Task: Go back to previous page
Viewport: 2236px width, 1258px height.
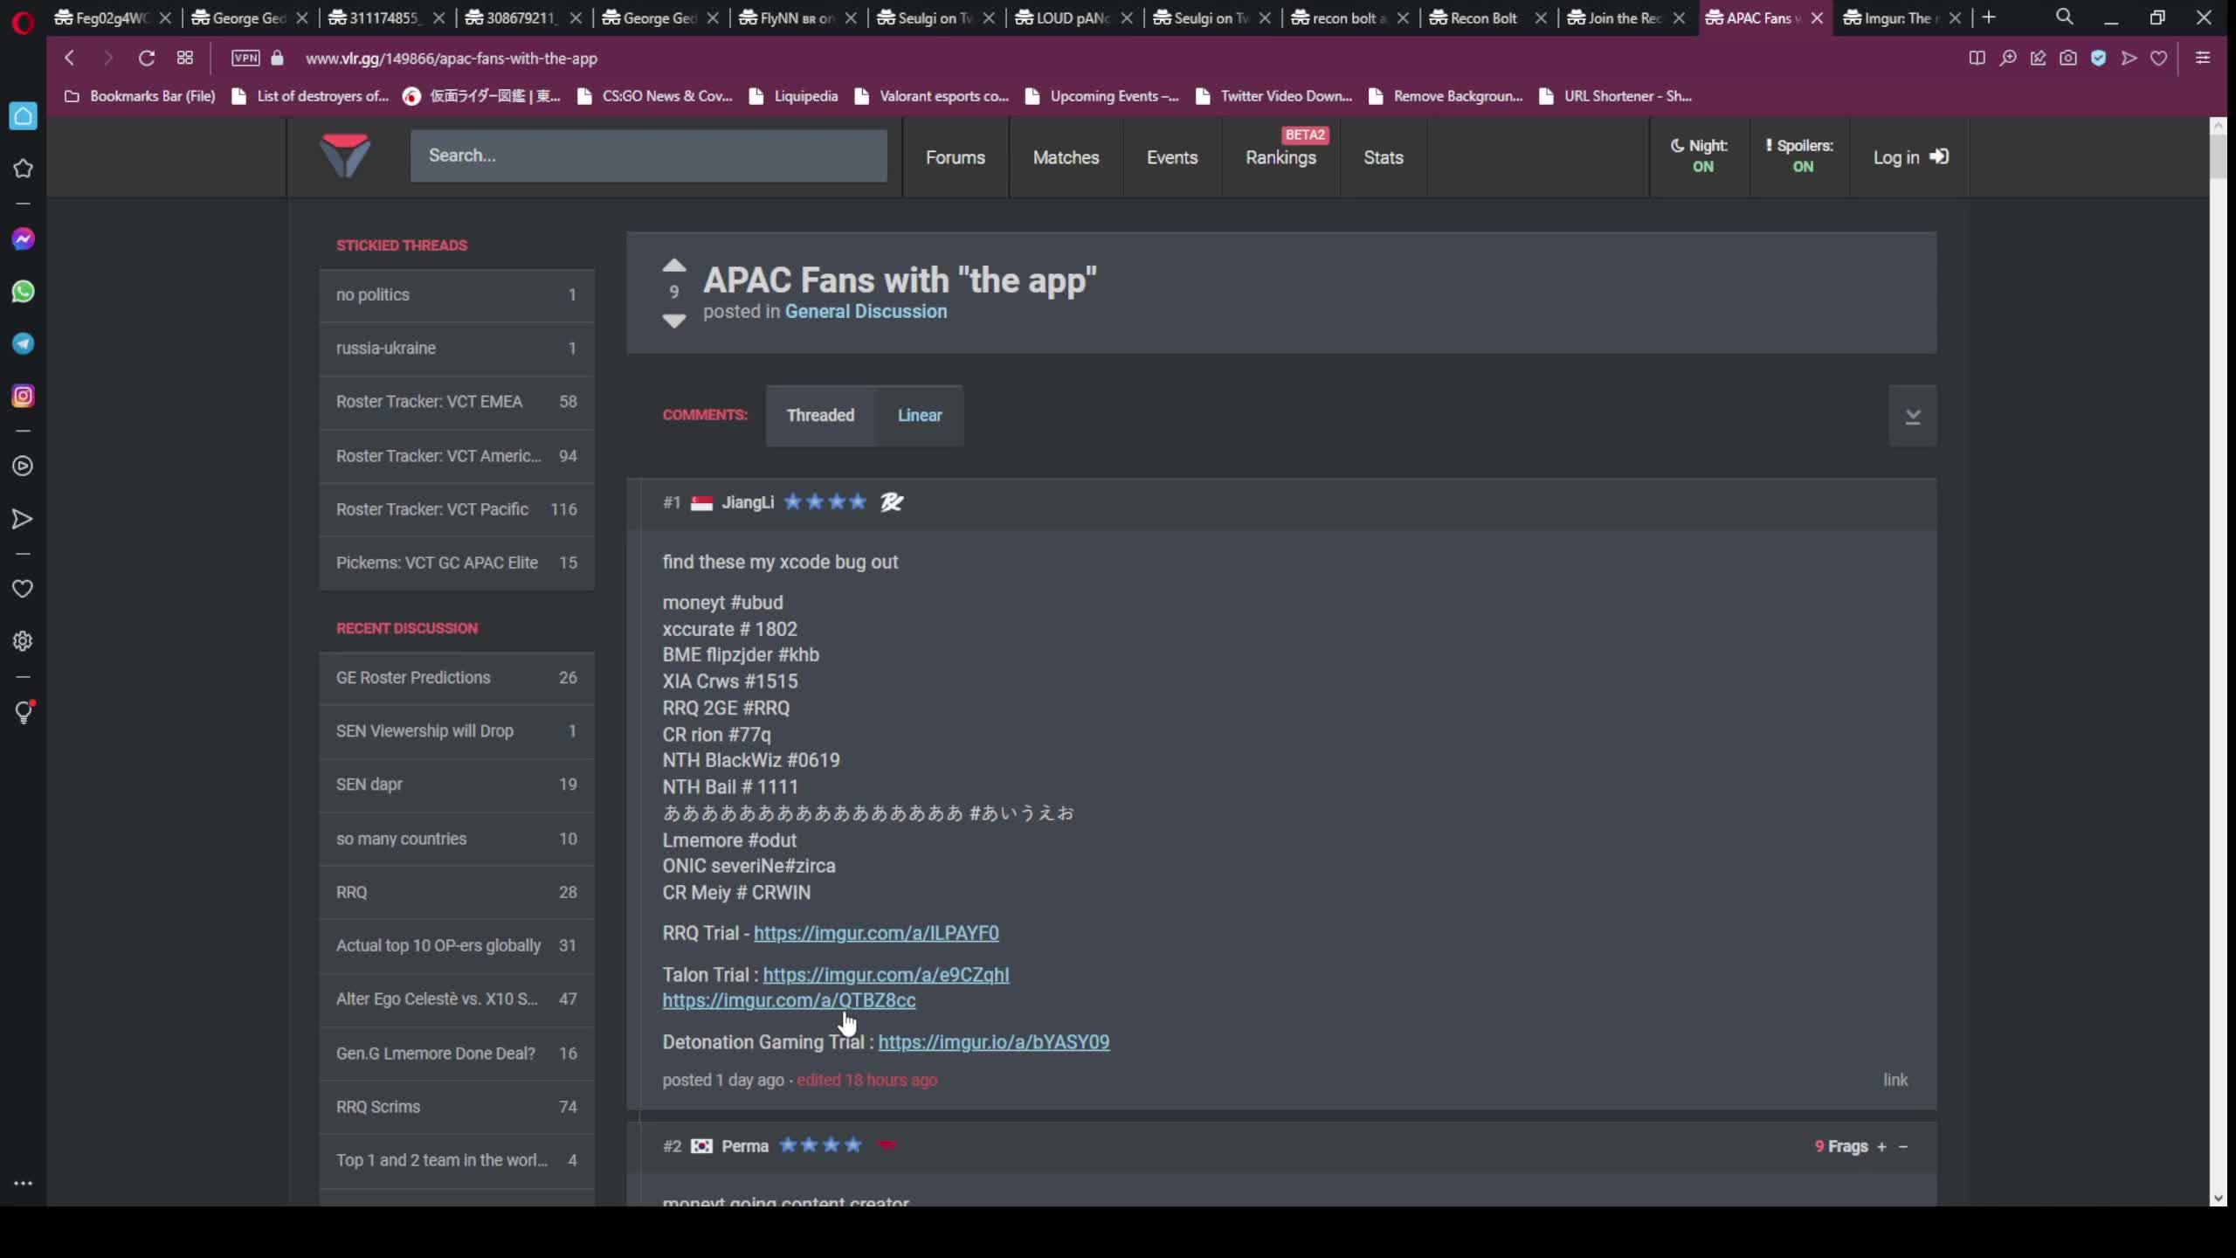Action: [x=70, y=59]
